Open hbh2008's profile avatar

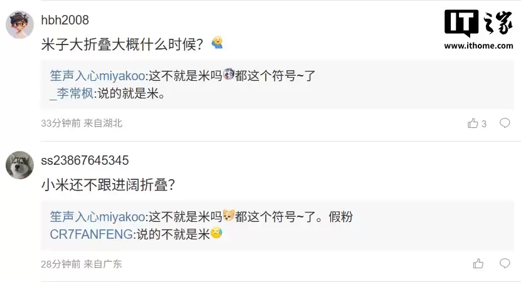[19, 25]
